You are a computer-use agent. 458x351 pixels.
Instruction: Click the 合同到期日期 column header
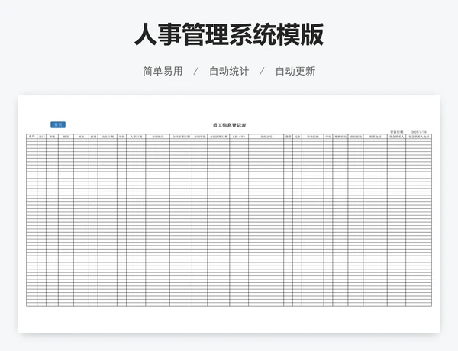(218, 137)
